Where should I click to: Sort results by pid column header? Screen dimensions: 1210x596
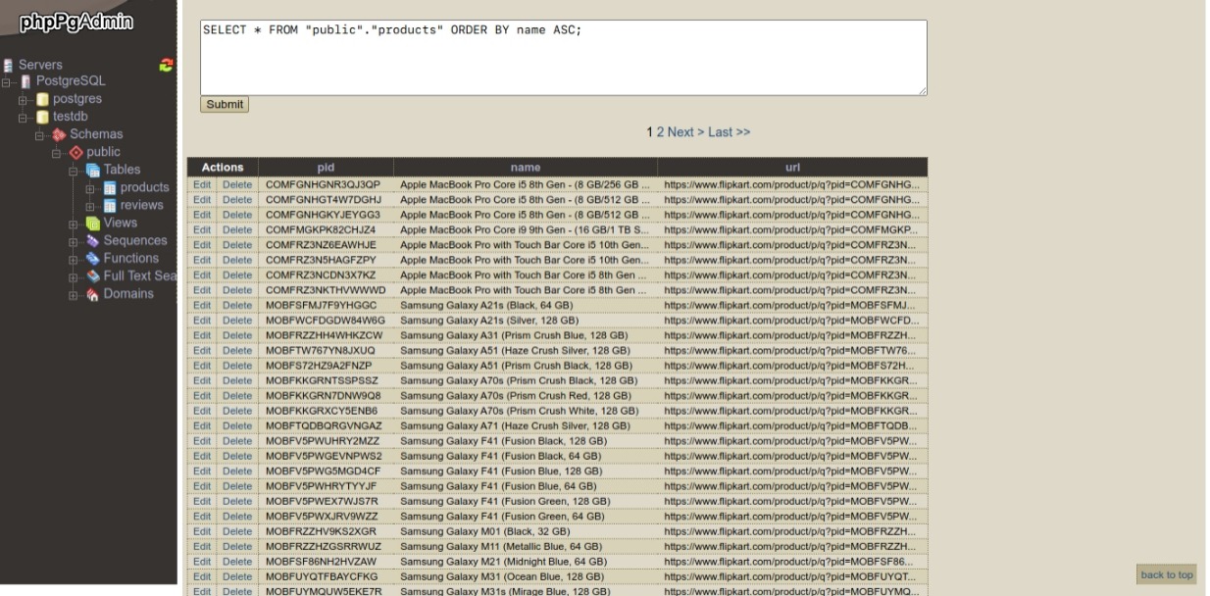(x=326, y=168)
